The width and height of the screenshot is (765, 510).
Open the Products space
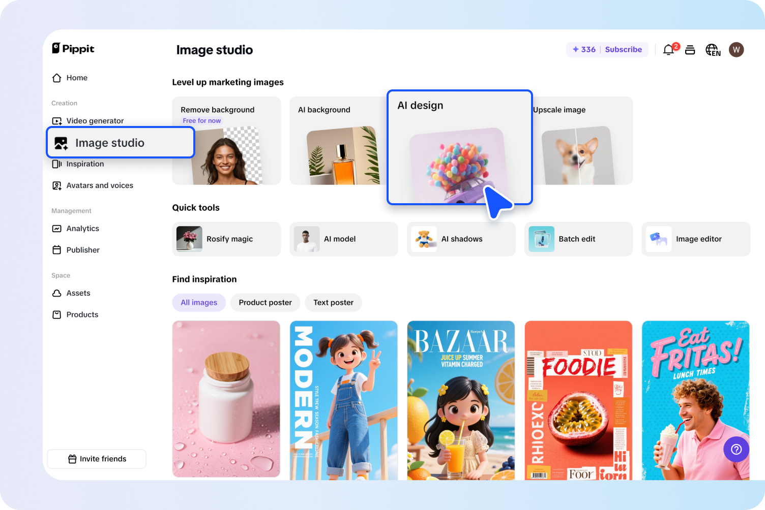tap(82, 314)
